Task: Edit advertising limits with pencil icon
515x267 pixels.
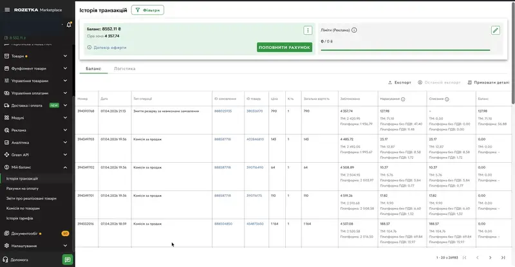Action: [x=495, y=30]
